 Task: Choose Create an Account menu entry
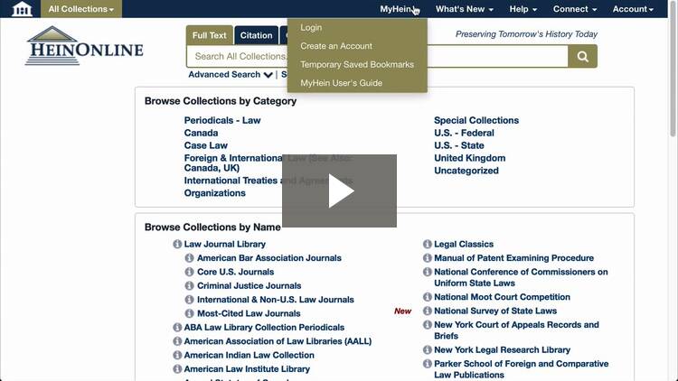336,46
